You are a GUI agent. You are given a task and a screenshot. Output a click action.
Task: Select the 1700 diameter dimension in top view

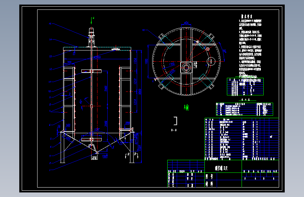pos(172,64)
